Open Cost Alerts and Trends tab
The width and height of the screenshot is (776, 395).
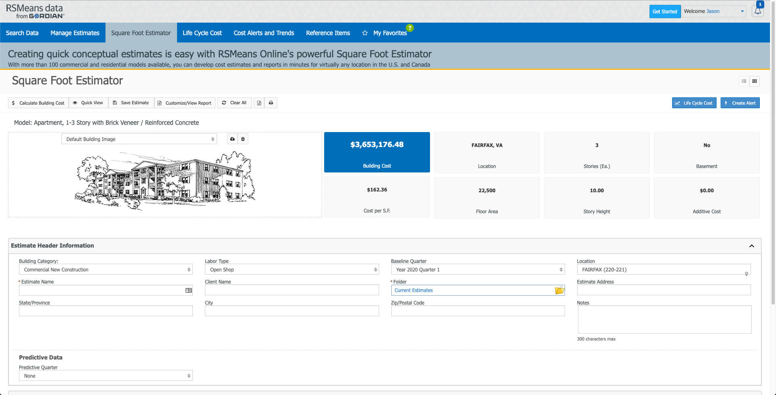264,33
